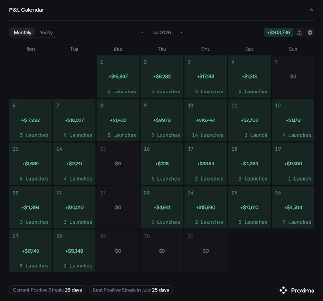Image resolution: width=323 pixels, height=301 pixels.
Task: Select July 3 cell showing +$17,951
Action: (x=206, y=76)
